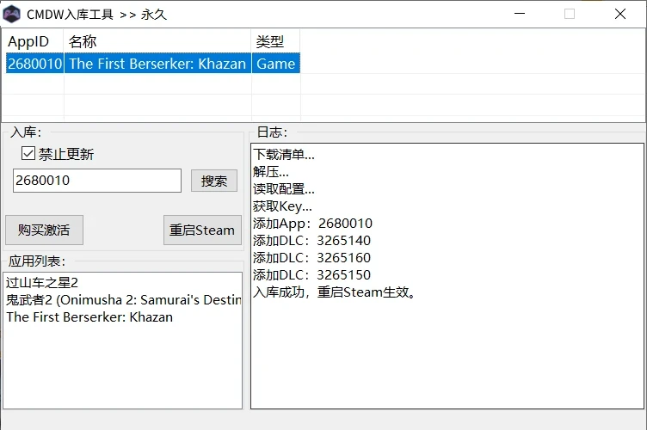
Task: Click the log line 添加DLC: 3265160
Action: pyautogui.click(x=312, y=258)
